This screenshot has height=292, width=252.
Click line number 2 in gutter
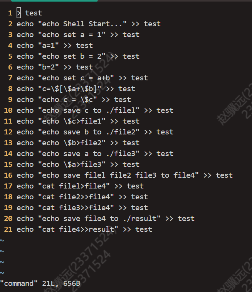(10, 24)
